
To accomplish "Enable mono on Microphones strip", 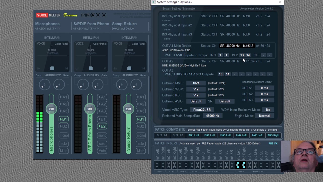I will pyautogui.click(x=64, y=135).
